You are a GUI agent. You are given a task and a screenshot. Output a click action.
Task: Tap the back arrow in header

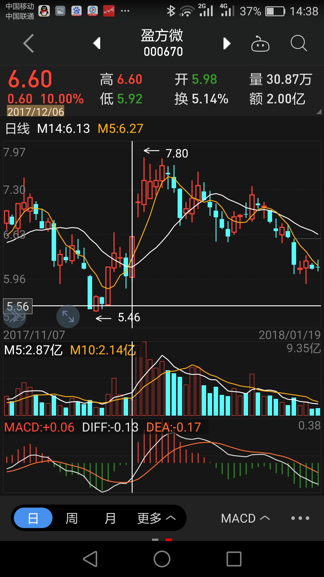(x=28, y=44)
